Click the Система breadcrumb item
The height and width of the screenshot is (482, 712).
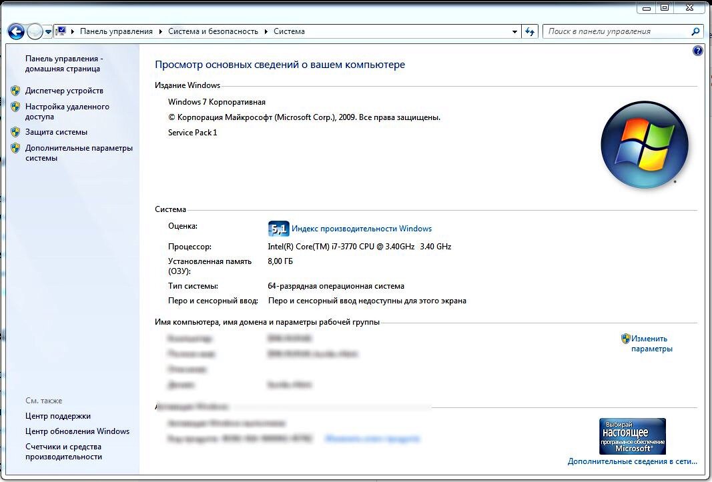(x=289, y=31)
